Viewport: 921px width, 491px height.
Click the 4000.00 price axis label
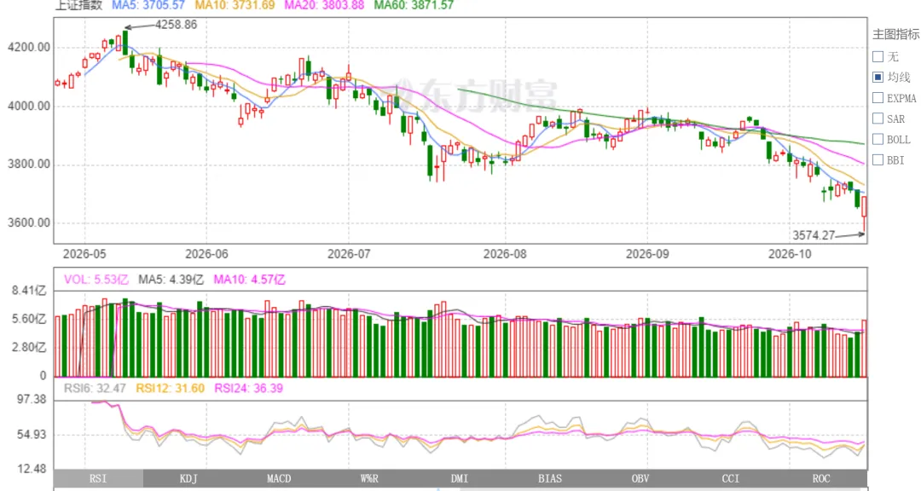point(29,107)
